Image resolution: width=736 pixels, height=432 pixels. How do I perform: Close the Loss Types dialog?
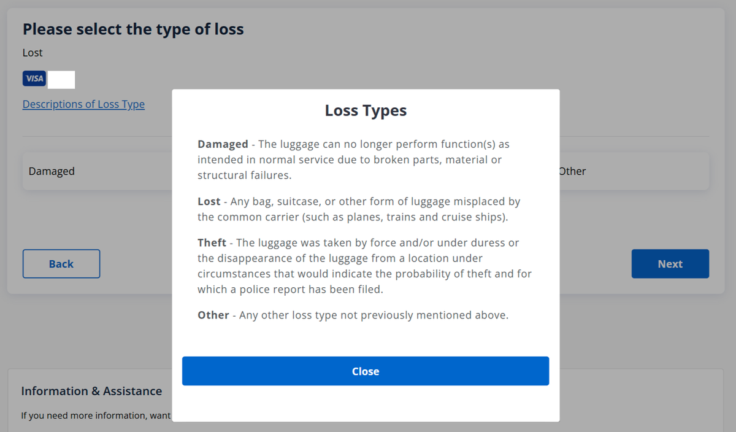click(366, 371)
